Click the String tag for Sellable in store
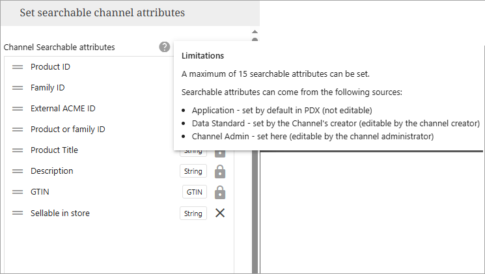Screen dimensions: 485x274 click(x=193, y=213)
